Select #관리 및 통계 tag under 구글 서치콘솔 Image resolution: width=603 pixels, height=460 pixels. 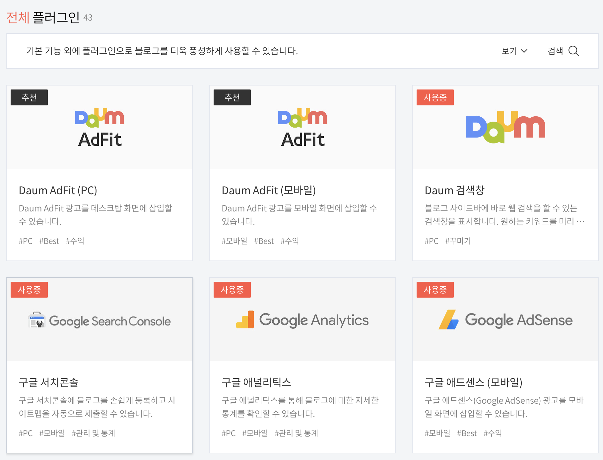[93, 433]
